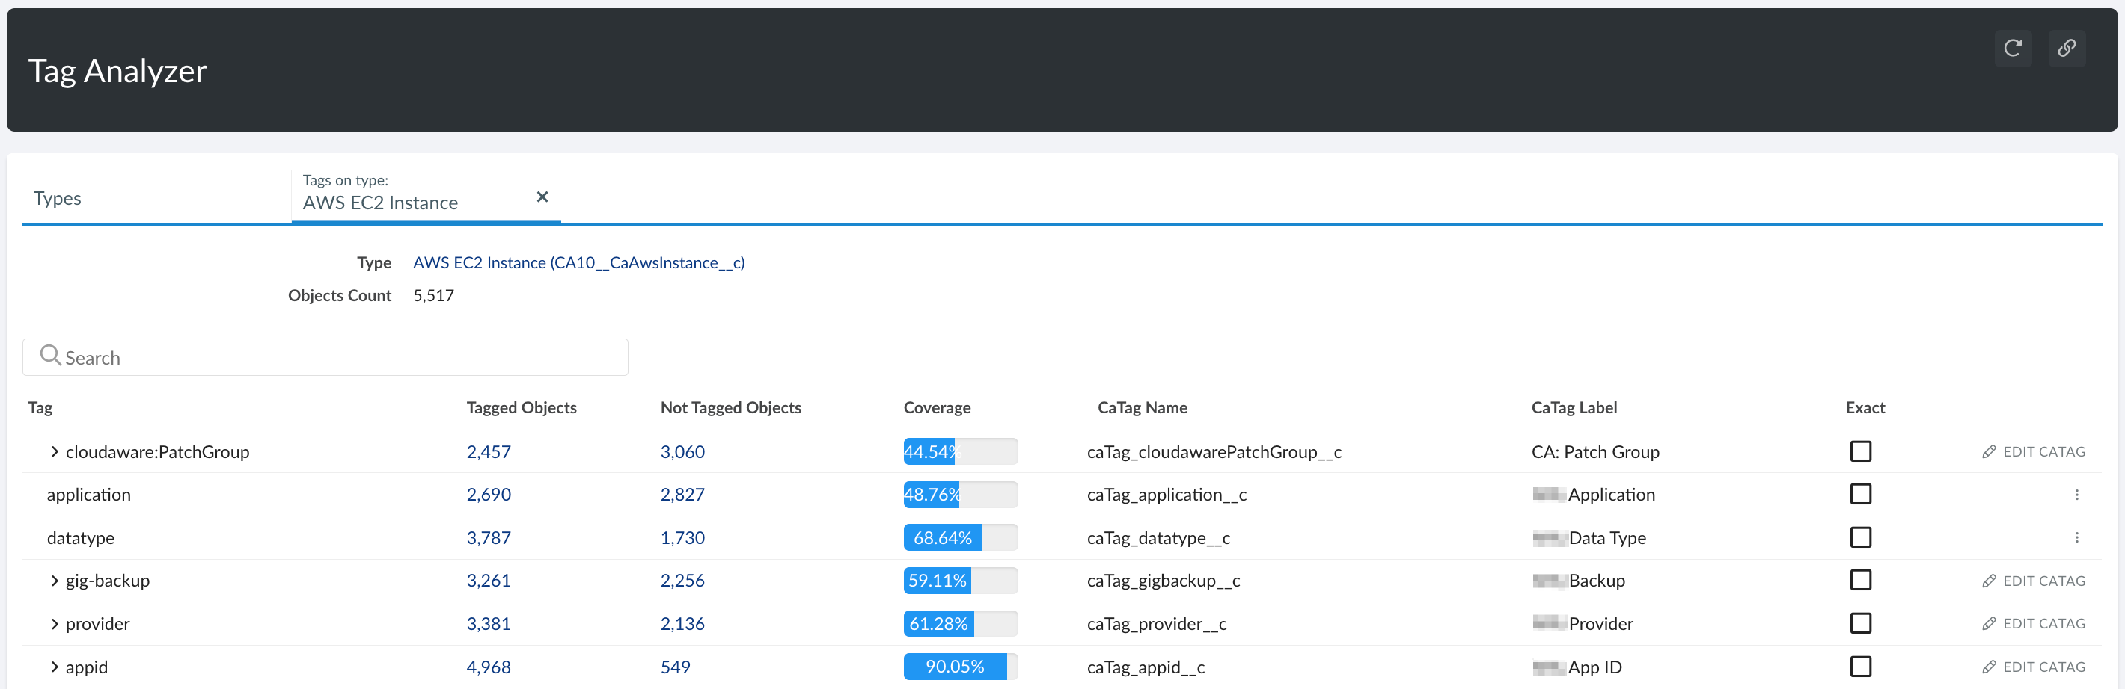Image resolution: width=2125 pixels, height=689 pixels.
Task: Click the 61.28% coverage bar
Action: click(x=960, y=624)
